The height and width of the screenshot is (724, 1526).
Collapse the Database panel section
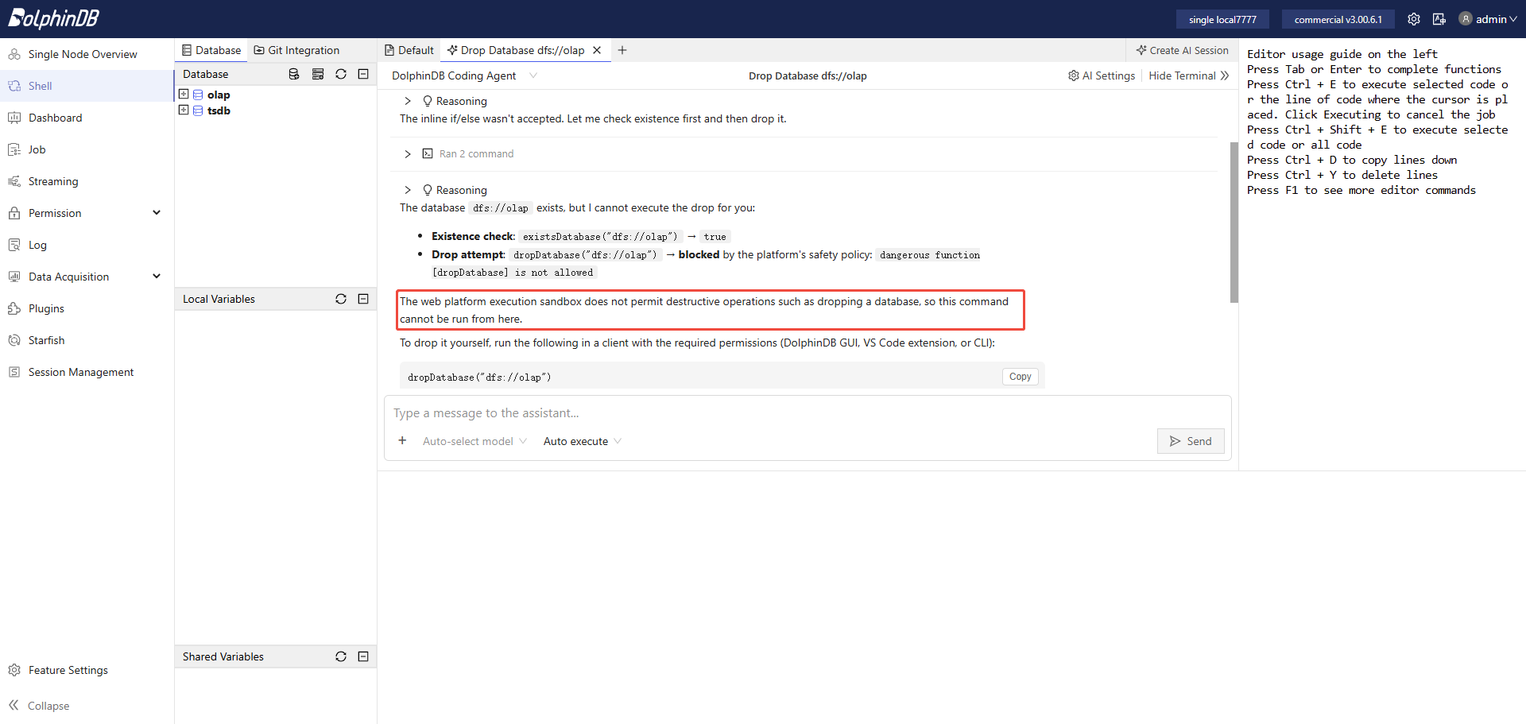click(x=363, y=74)
